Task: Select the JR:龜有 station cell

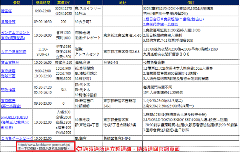Action: [x=88, y=138]
